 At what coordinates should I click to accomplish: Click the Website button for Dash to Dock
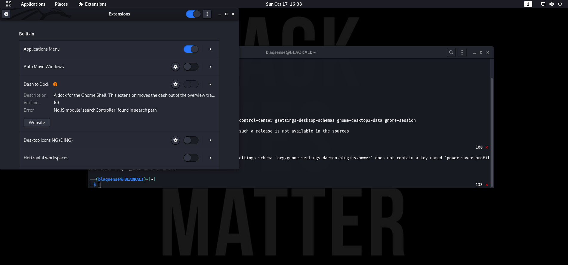pos(37,123)
